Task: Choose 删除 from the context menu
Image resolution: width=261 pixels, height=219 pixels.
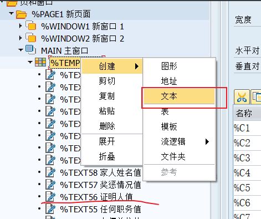Action: tap(112, 126)
